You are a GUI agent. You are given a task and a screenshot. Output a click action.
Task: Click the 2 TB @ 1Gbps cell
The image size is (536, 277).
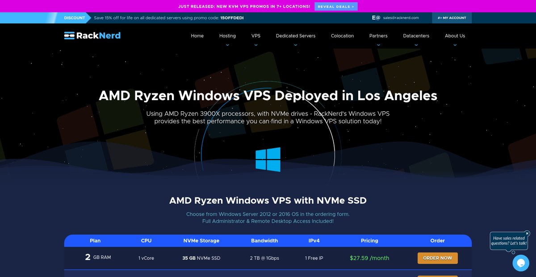click(x=264, y=258)
